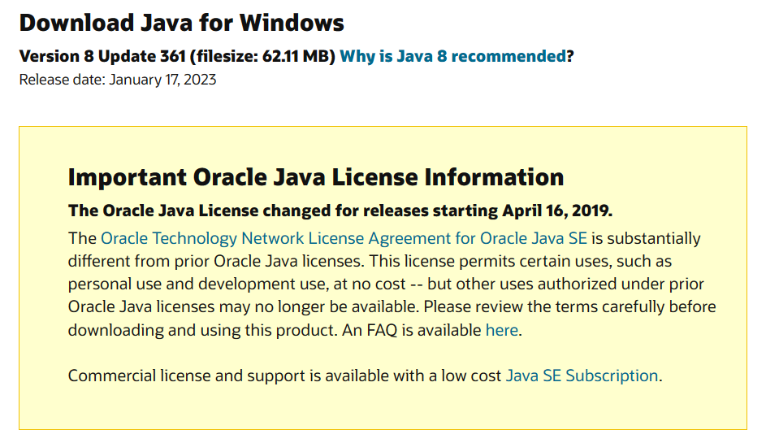This screenshot has height=443, width=766.
Task: Click the 'Version 8 Update 361' text
Action: (102, 56)
